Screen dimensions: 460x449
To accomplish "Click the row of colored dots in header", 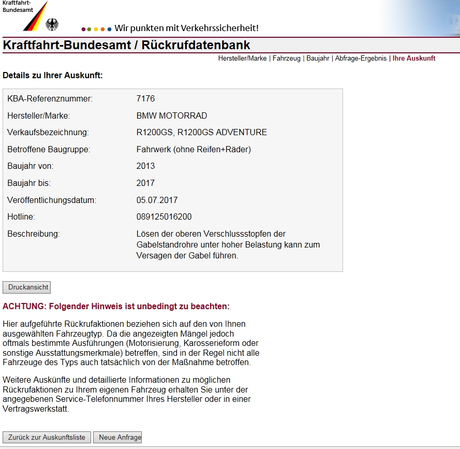I will (96, 29).
